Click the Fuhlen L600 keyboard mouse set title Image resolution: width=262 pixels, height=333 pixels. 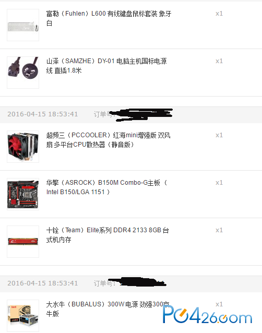(109, 18)
